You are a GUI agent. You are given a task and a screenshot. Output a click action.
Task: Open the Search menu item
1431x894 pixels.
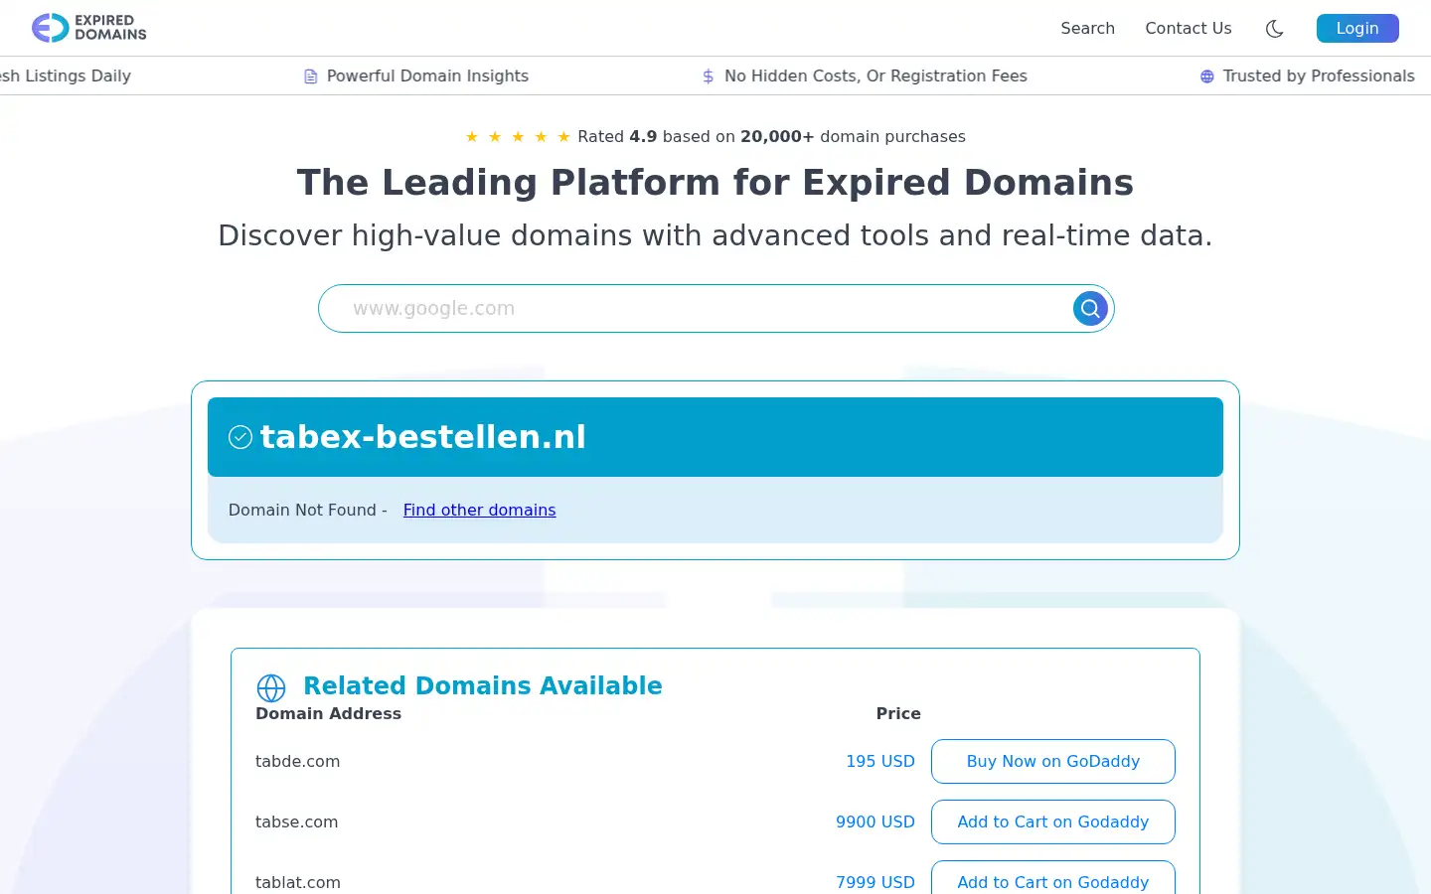coord(1087,29)
